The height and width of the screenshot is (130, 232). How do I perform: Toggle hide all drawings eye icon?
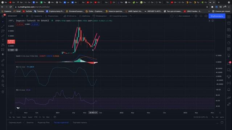[3, 85]
